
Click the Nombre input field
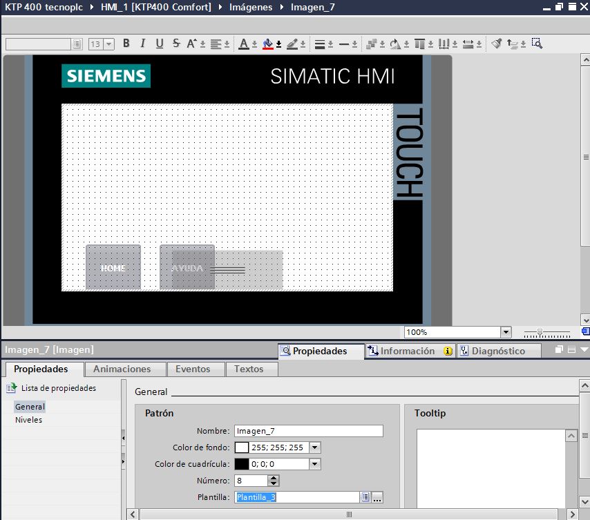tap(308, 431)
